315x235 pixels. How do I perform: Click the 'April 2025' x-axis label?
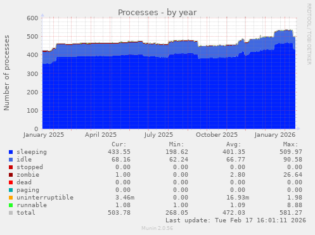[x=101, y=135]
